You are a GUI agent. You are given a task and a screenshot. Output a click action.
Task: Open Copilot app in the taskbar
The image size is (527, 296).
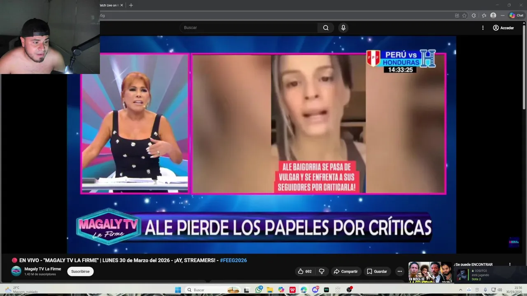[281, 290]
